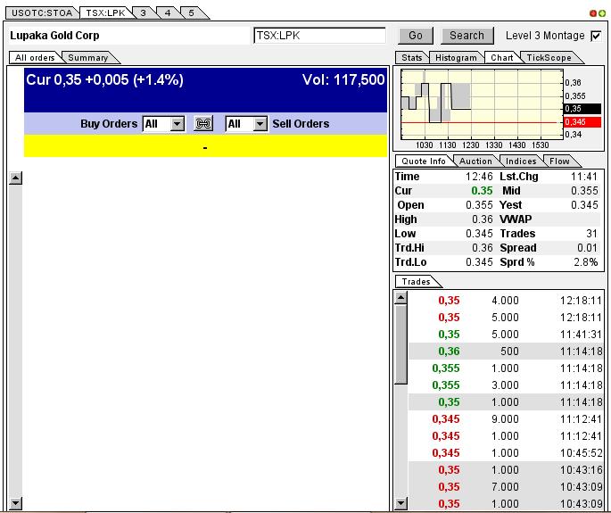Open workspace tab 3
The height and width of the screenshot is (513, 611).
143,12
